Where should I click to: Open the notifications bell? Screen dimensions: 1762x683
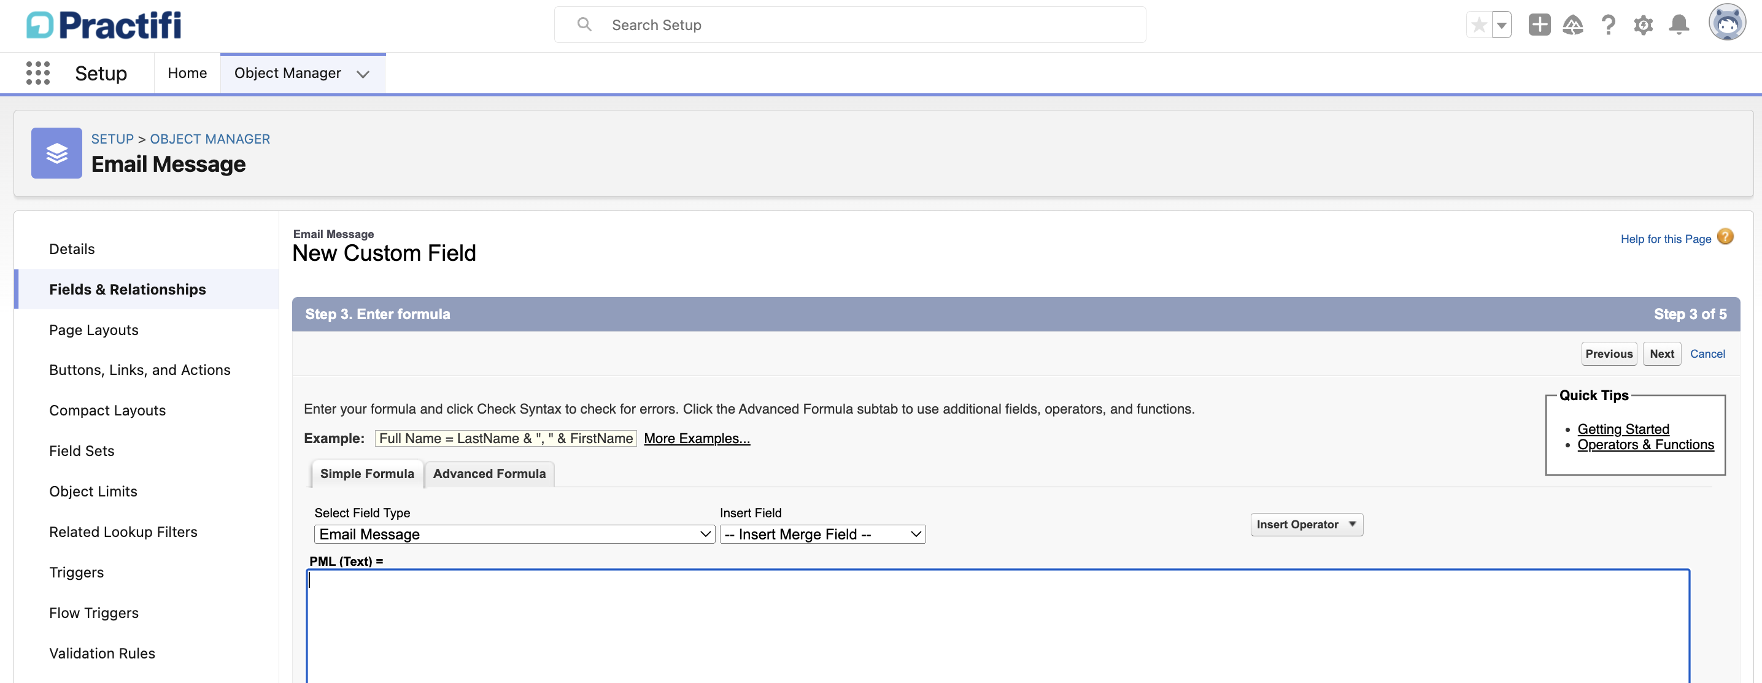click(x=1679, y=25)
